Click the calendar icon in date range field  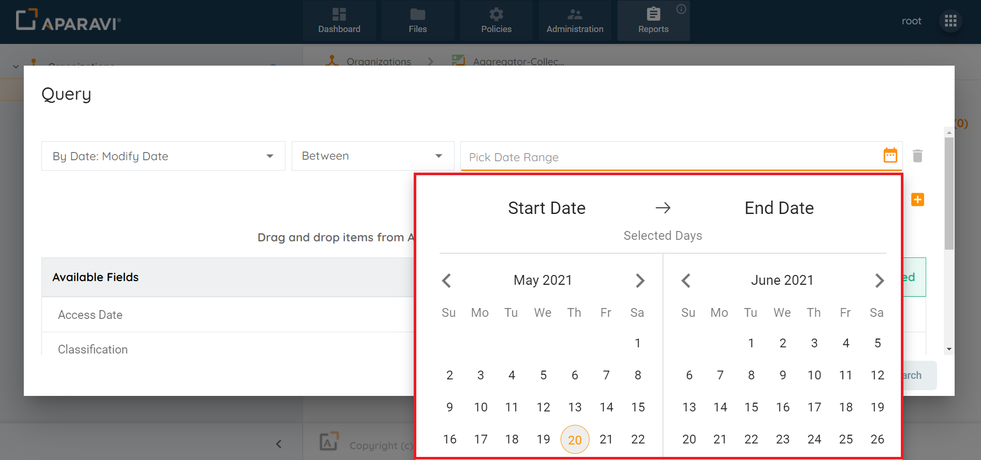click(x=890, y=155)
